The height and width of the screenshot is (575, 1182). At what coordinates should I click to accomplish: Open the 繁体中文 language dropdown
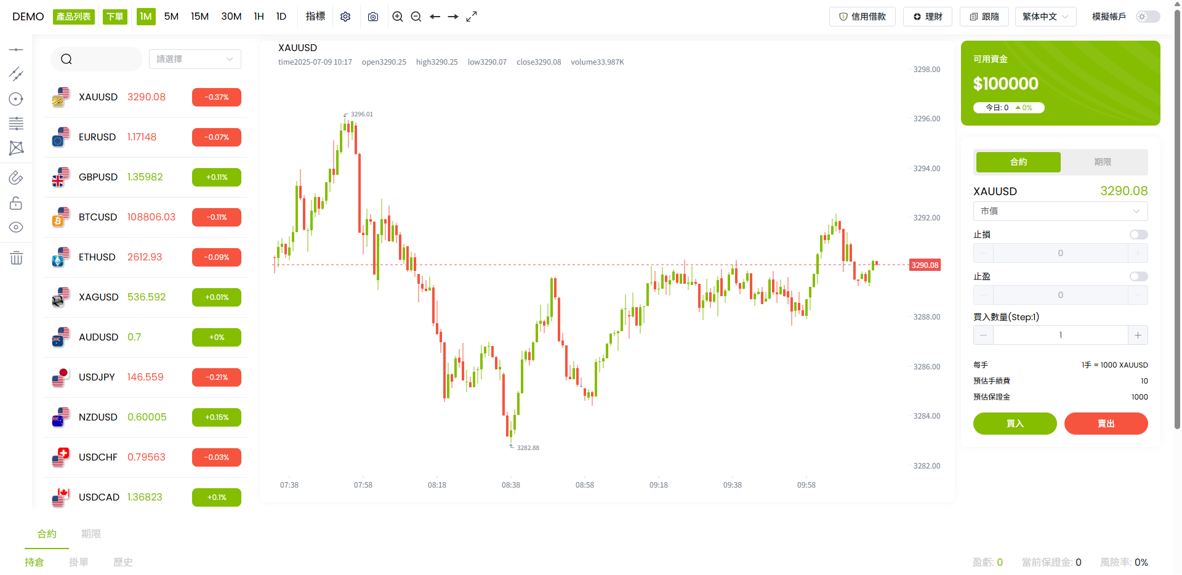(x=1045, y=17)
